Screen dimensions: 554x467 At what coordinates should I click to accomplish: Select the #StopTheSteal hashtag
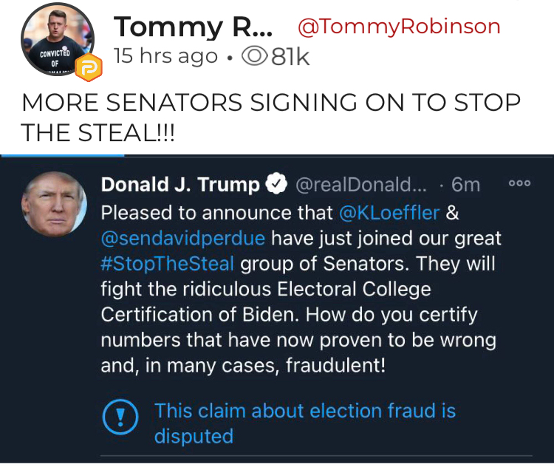[167, 264]
